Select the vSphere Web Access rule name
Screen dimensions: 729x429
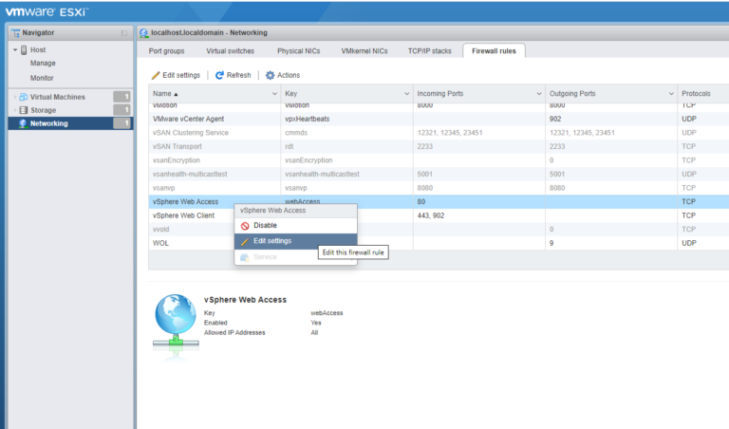tap(185, 202)
